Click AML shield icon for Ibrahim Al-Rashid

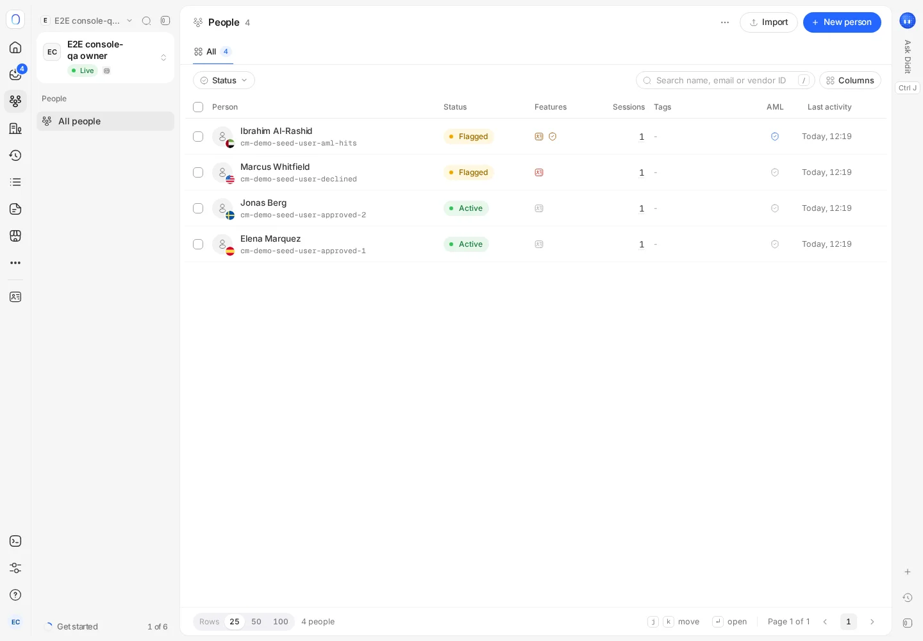pyautogui.click(x=775, y=137)
